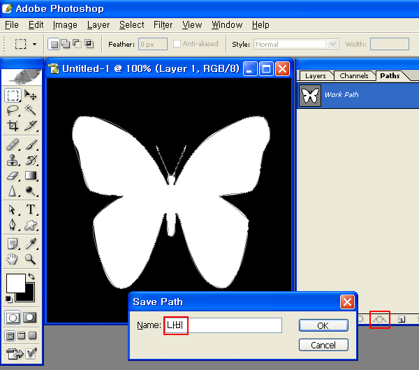Open the tool preset picker dropdown arrow
The width and height of the screenshot is (419, 370).
point(35,44)
